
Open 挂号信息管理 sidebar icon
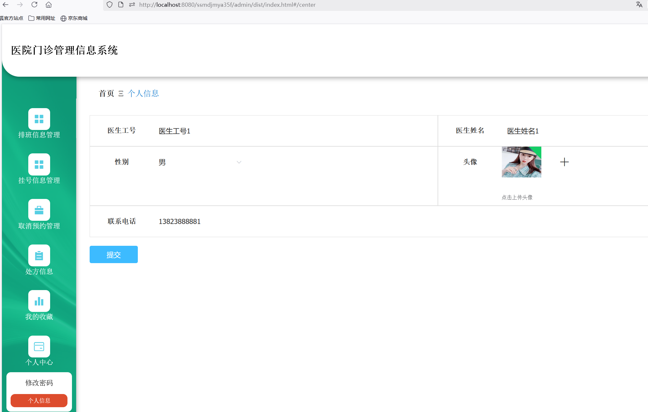tap(39, 165)
